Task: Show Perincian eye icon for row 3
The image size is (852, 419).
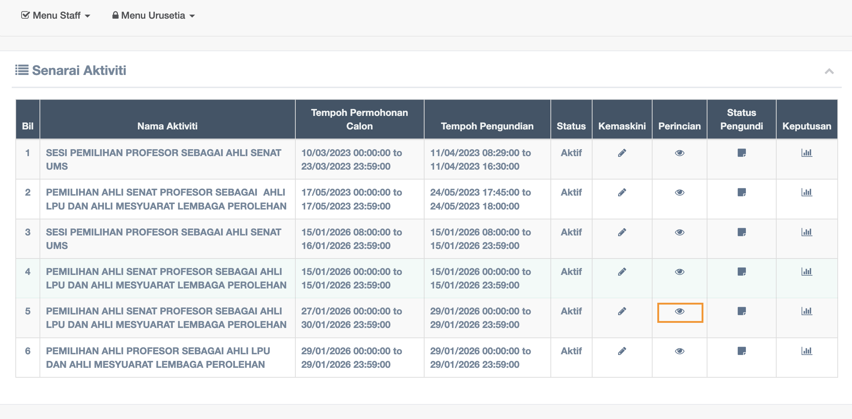Action: click(680, 232)
